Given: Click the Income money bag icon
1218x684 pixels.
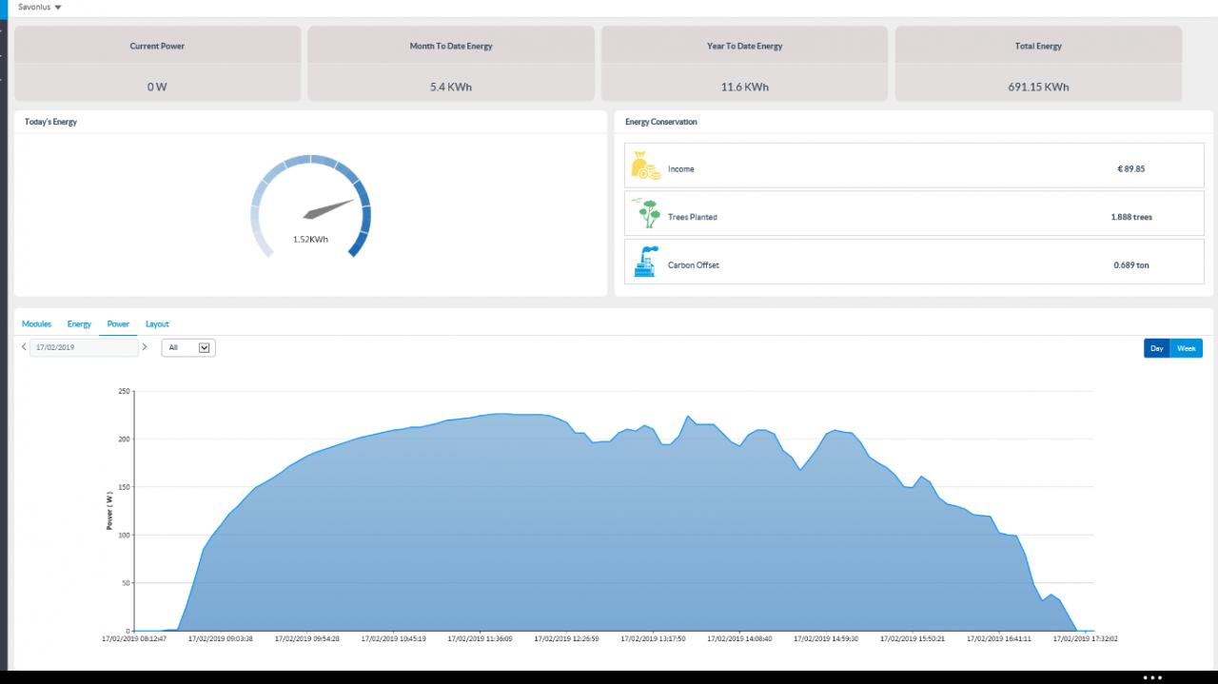Looking at the screenshot, I should click(645, 166).
